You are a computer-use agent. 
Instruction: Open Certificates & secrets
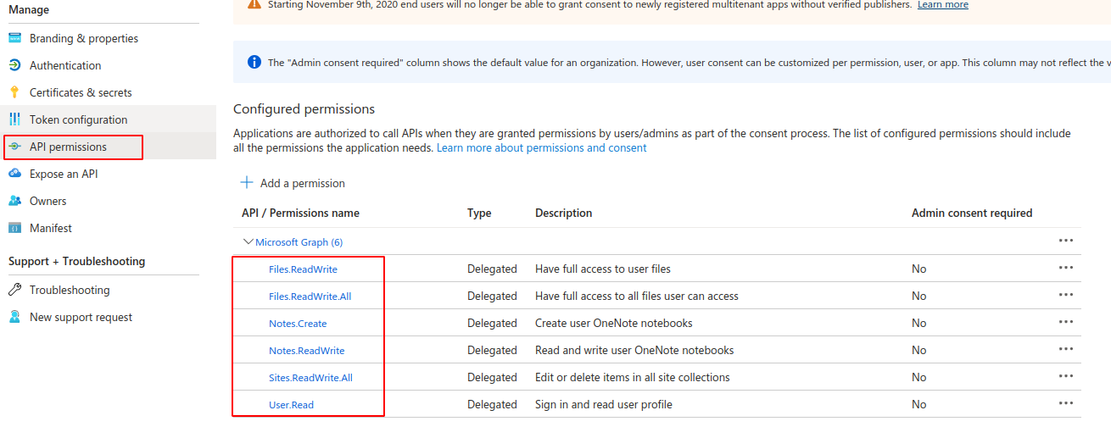81,92
